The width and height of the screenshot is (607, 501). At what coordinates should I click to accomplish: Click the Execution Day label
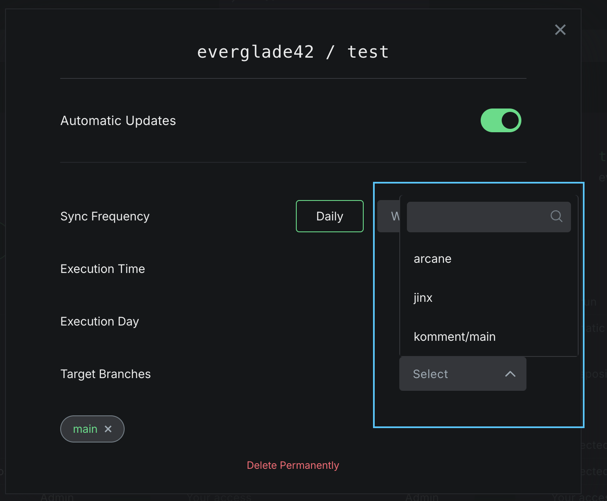100,321
